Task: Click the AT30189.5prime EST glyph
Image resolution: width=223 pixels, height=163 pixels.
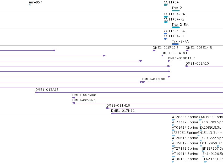Action: (x=173, y=162)
